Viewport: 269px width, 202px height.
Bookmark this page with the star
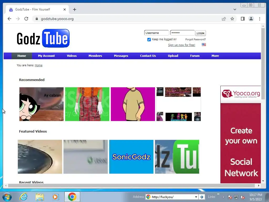click(232, 19)
